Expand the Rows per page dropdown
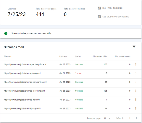The height and width of the screenshot is (123, 142). (x=107, y=118)
